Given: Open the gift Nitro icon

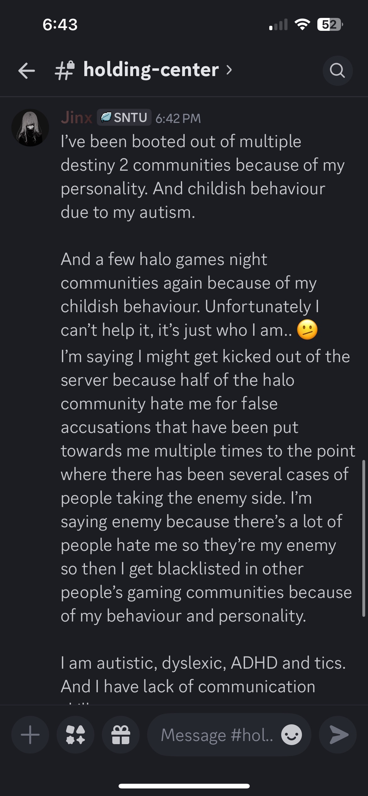Looking at the screenshot, I should tap(121, 735).
